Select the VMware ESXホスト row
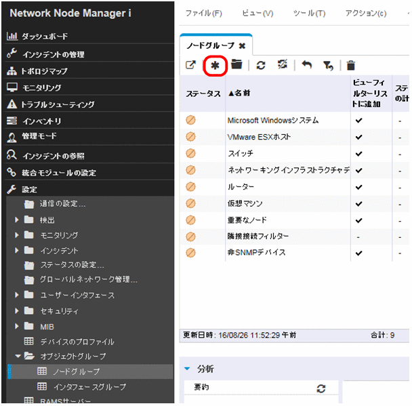Image resolution: width=412 pixels, height=406 pixels. (294, 137)
